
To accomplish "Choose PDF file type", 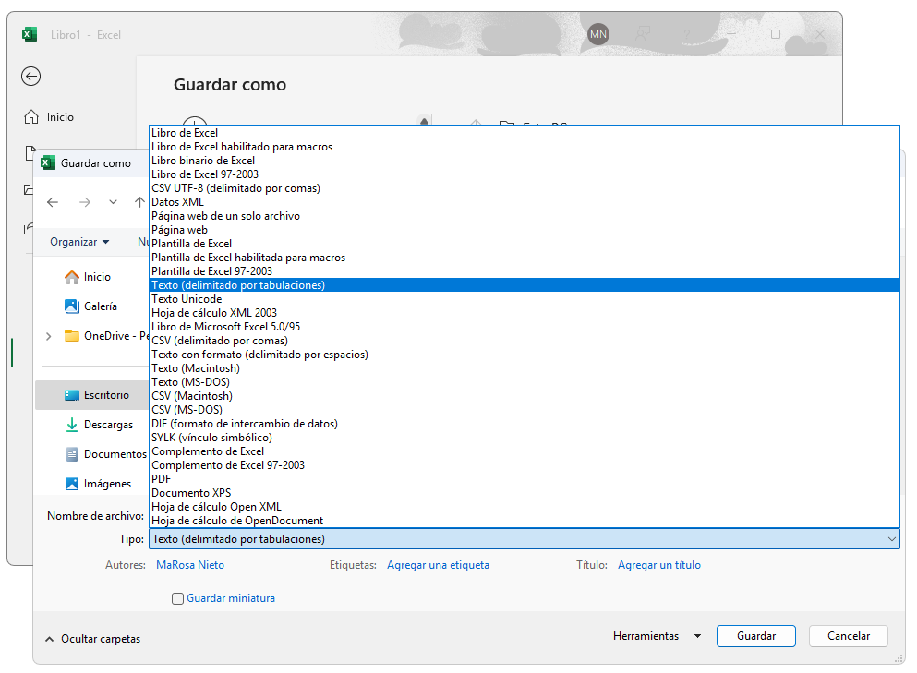I will click(x=524, y=479).
